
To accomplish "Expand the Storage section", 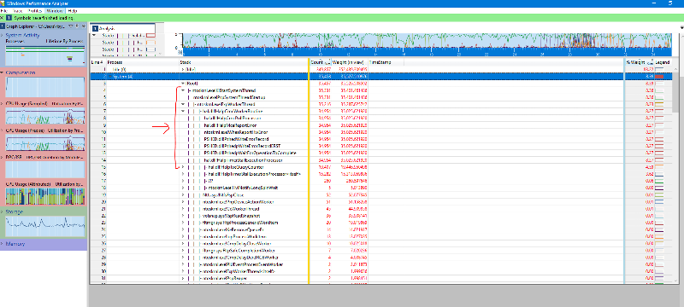I will coord(3,211).
